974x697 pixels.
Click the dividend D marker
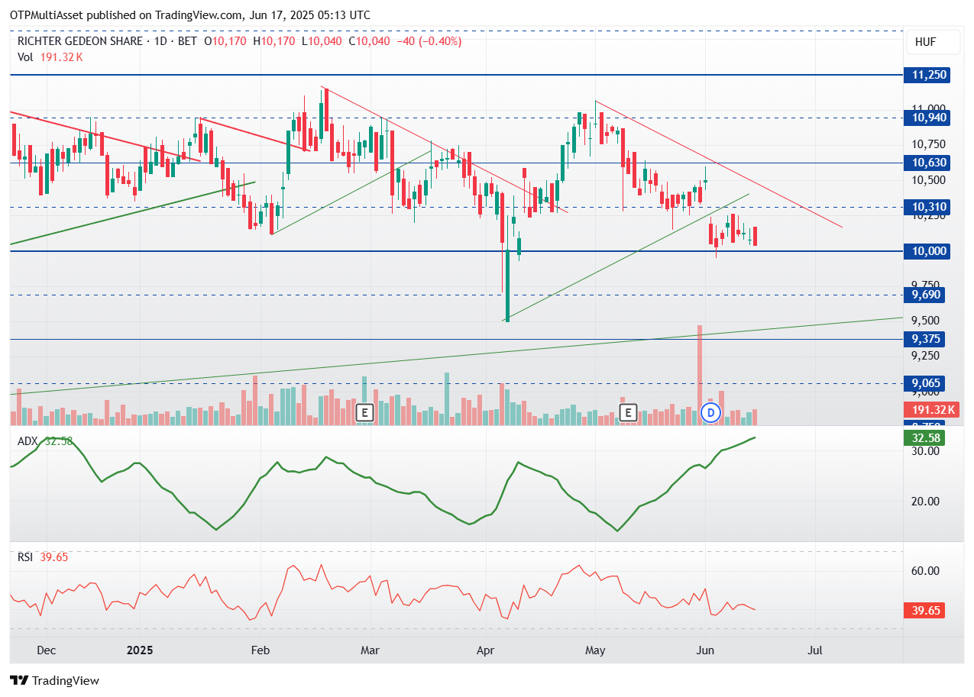pos(711,413)
